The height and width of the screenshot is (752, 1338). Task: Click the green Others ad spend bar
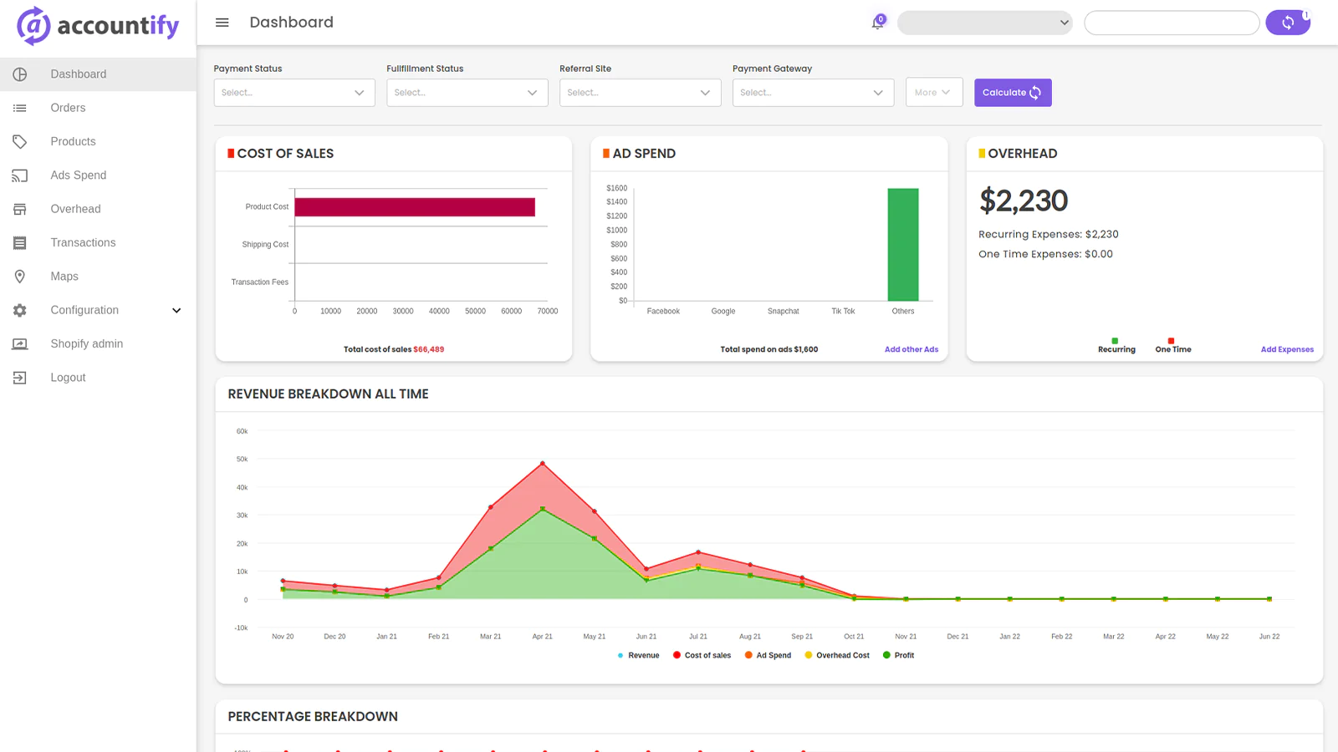[x=903, y=244]
